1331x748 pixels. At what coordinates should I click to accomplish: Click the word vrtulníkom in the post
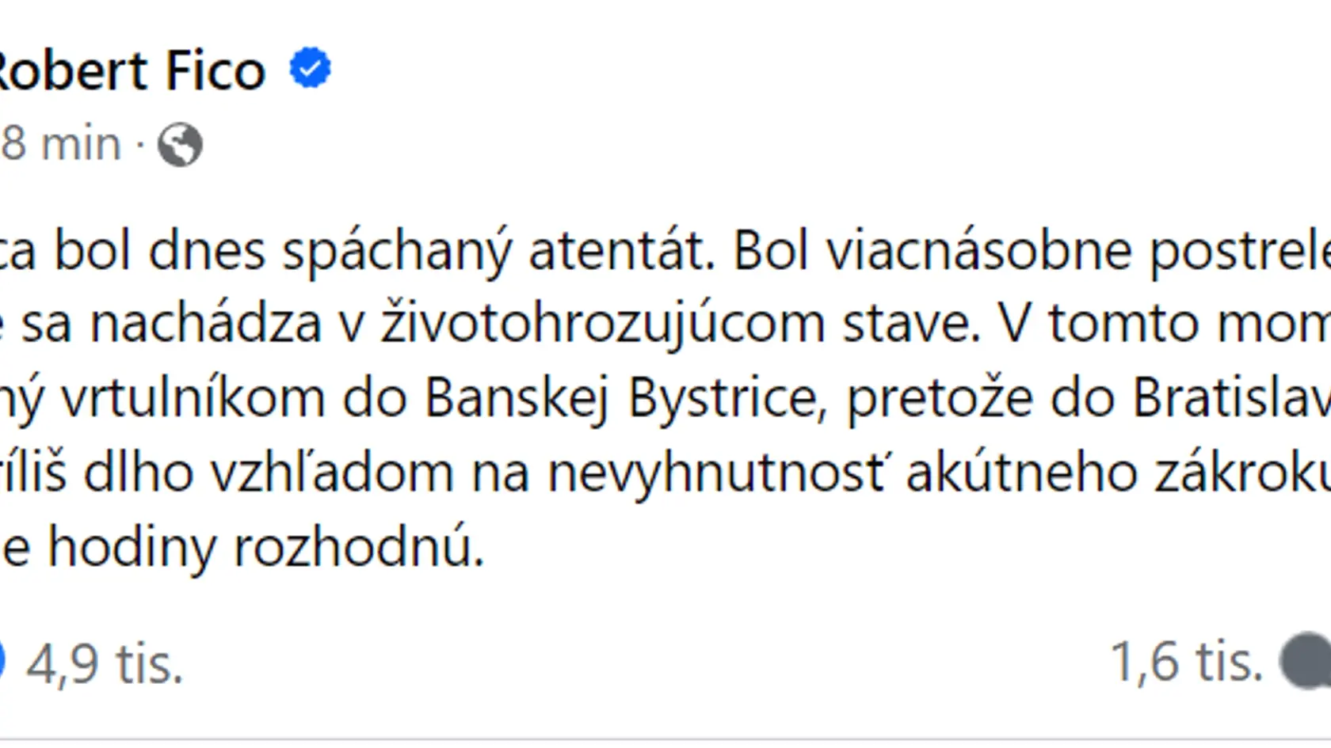point(193,397)
